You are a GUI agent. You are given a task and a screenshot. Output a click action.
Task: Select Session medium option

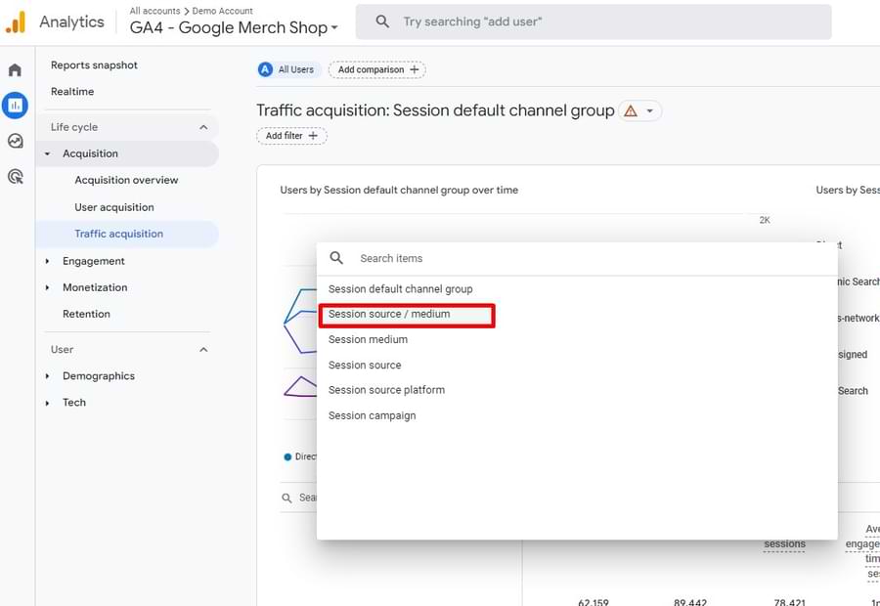click(x=577, y=339)
